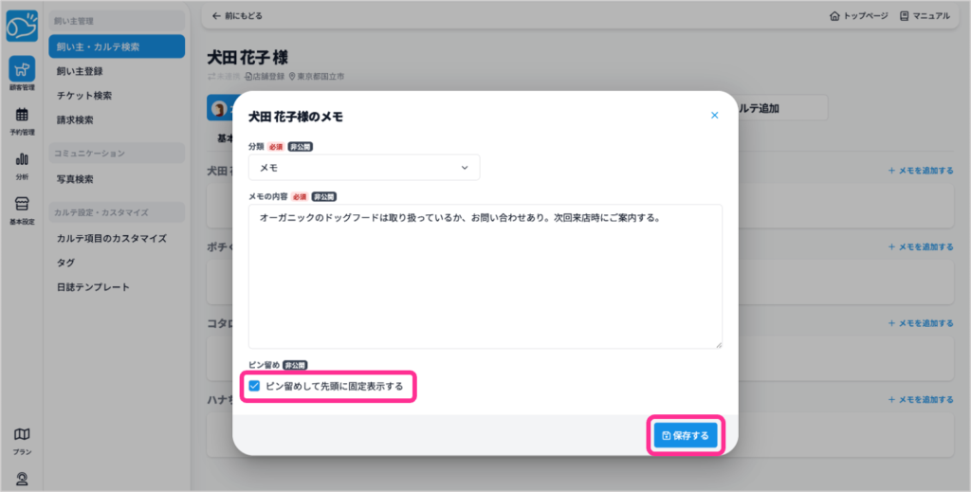The height and width of the screenshot is (492, 971).
Task: Open 顧客管理 in the left icon bar
Action: [21, 72]
